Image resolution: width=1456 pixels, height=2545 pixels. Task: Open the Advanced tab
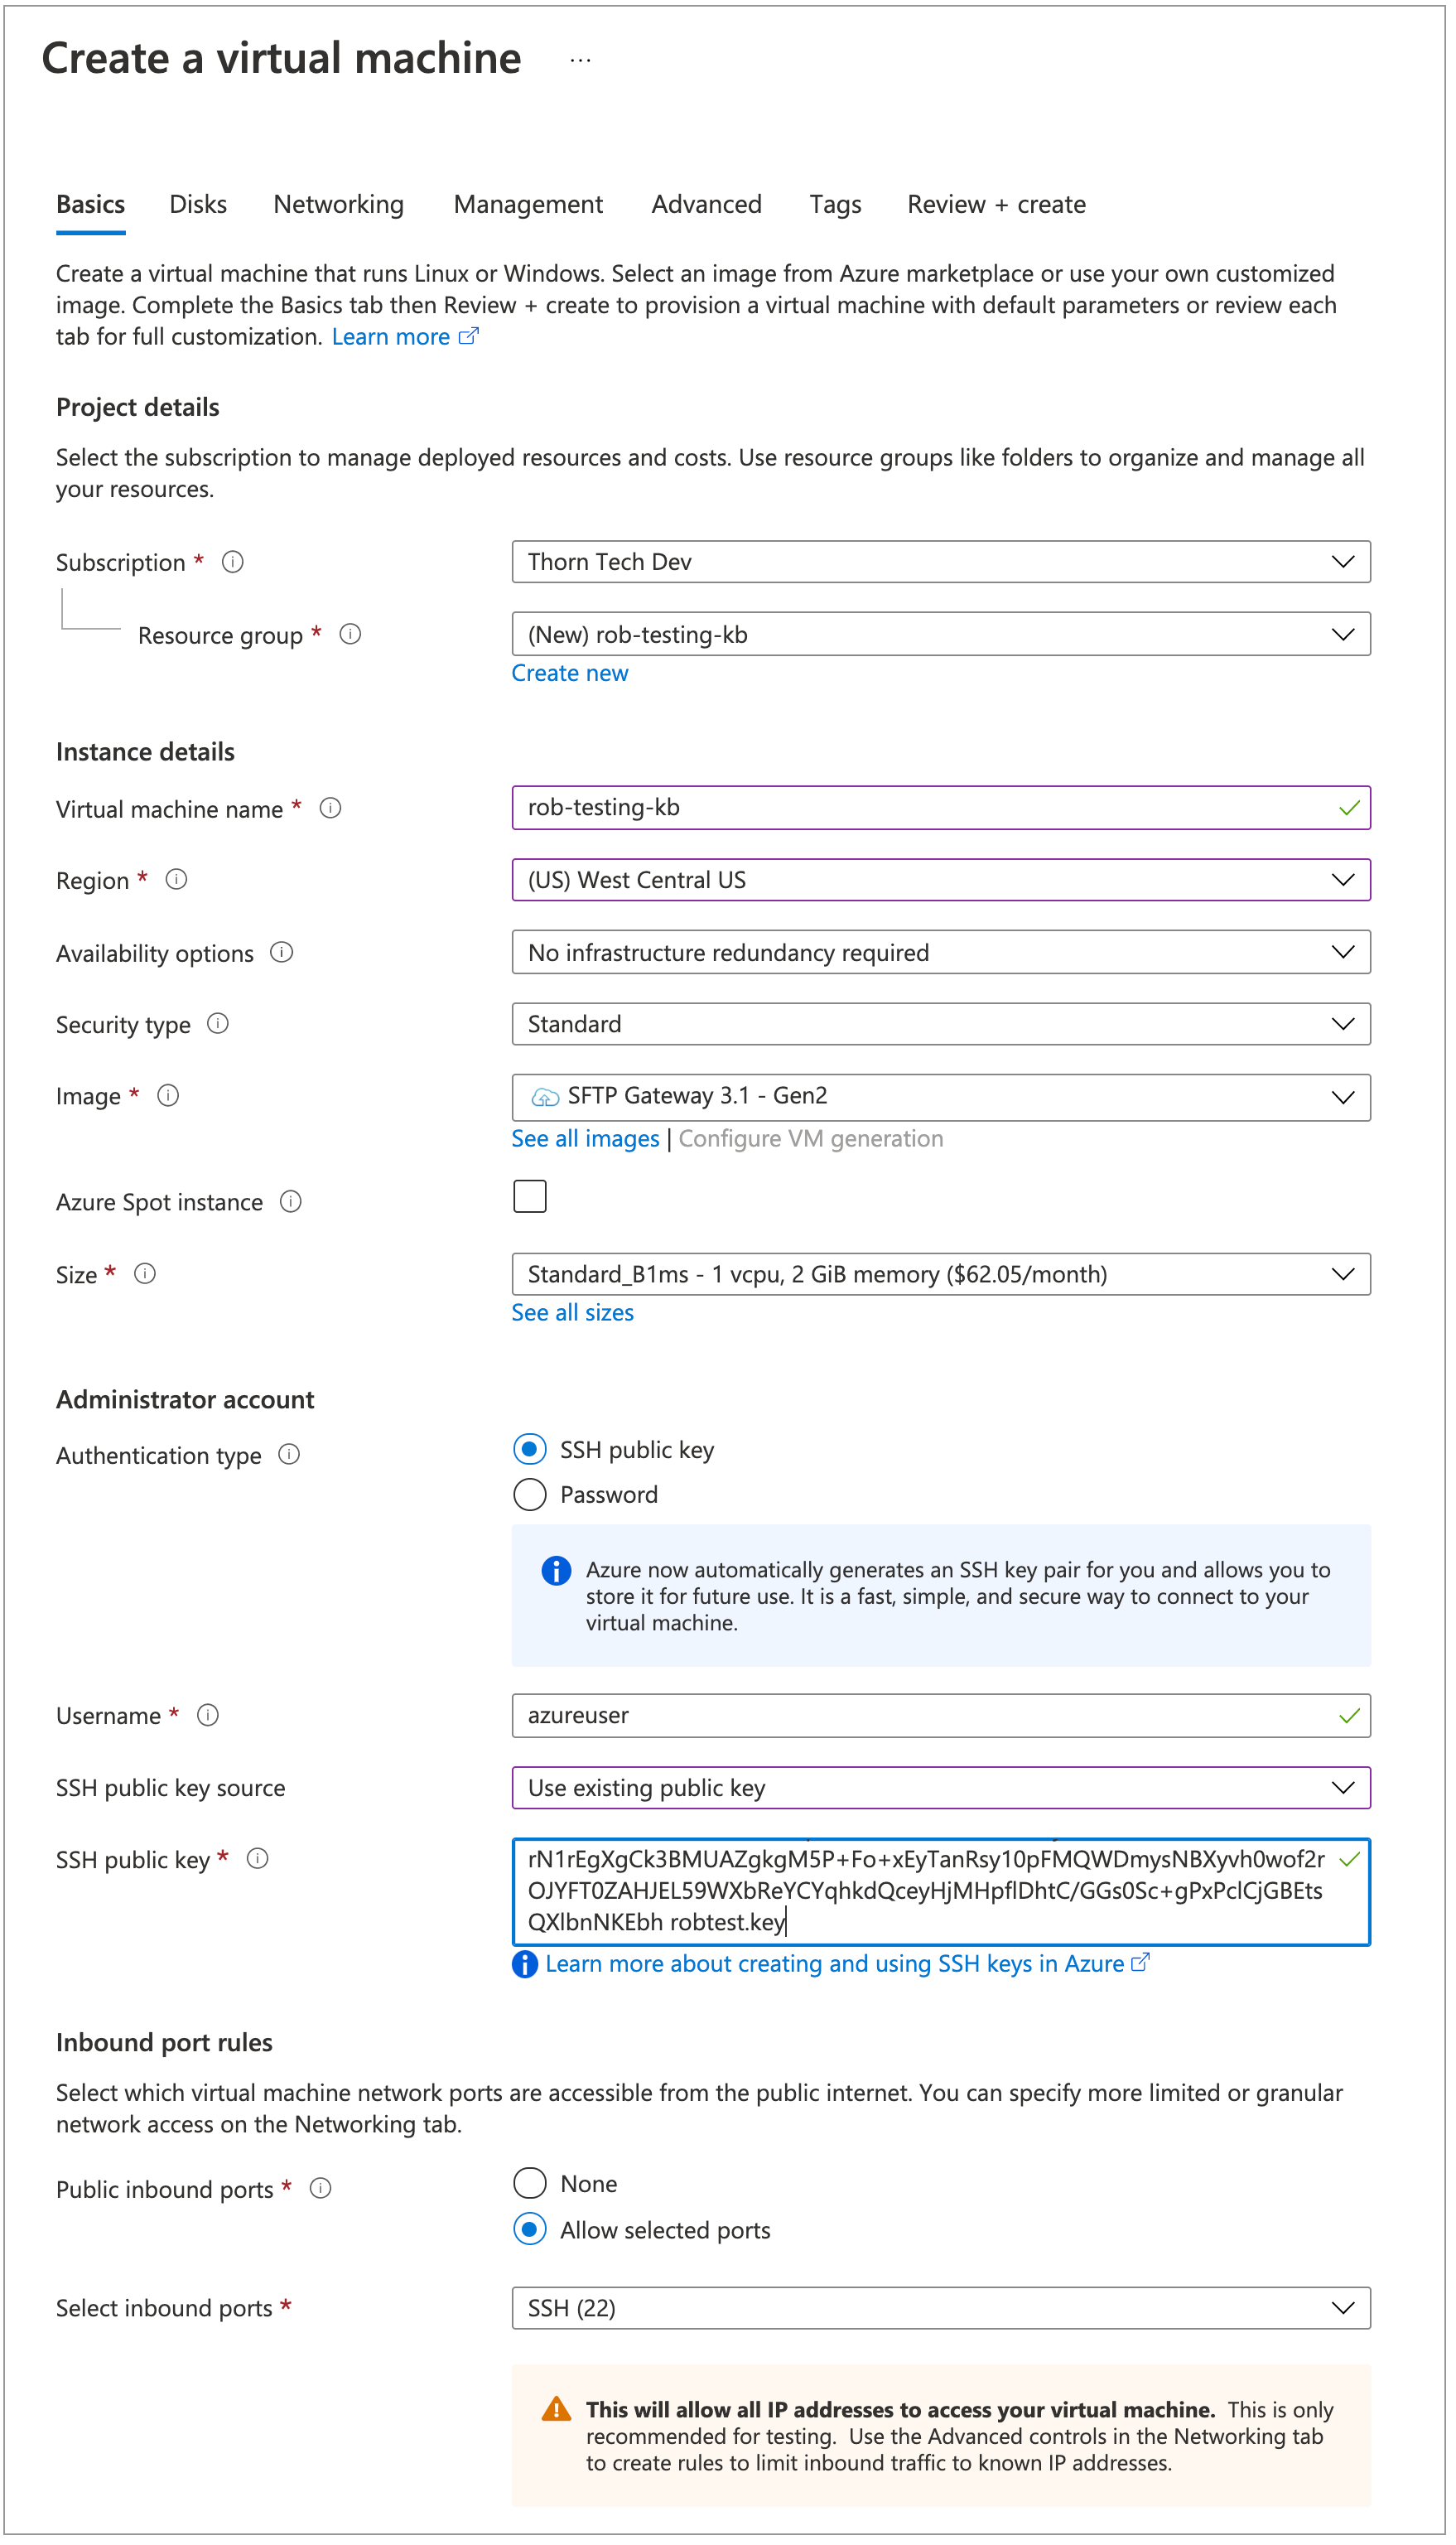[707, 205]
